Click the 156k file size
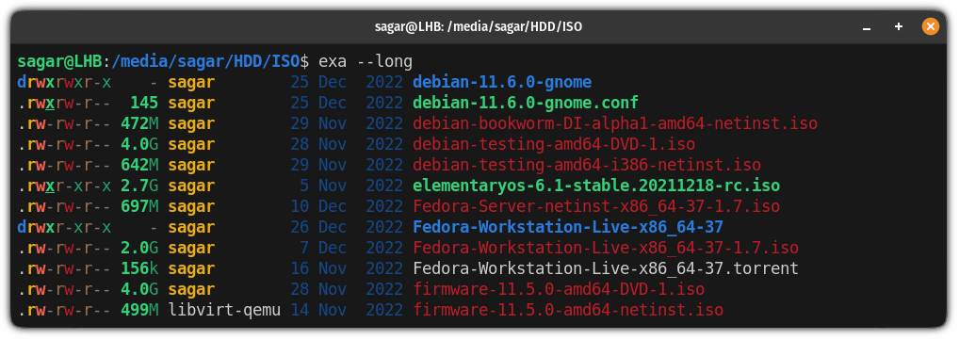 coord(139,268)
